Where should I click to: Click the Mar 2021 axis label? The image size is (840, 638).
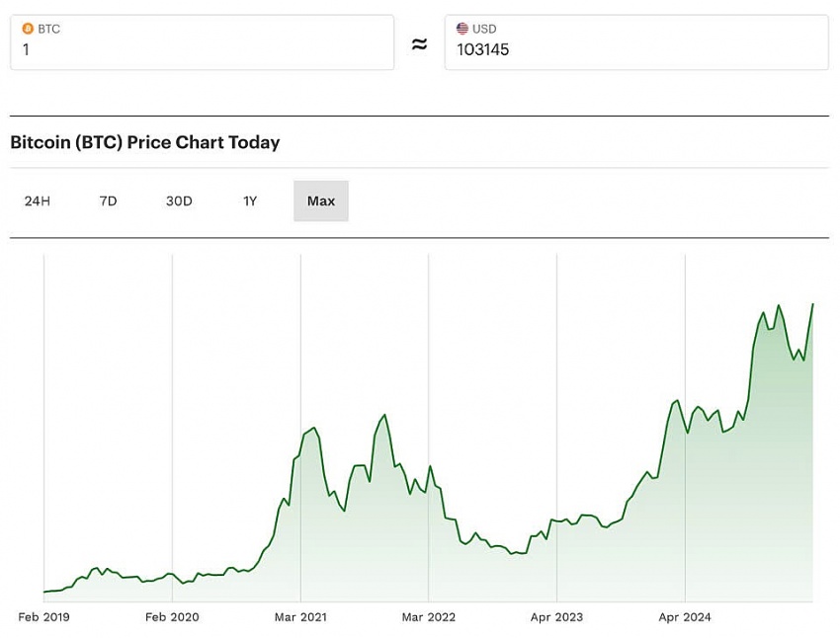(300, 617)
